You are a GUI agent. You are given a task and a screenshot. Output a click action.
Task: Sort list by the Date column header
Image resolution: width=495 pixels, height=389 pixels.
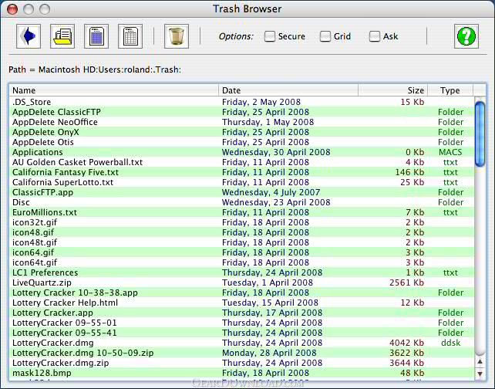(288, 90)
